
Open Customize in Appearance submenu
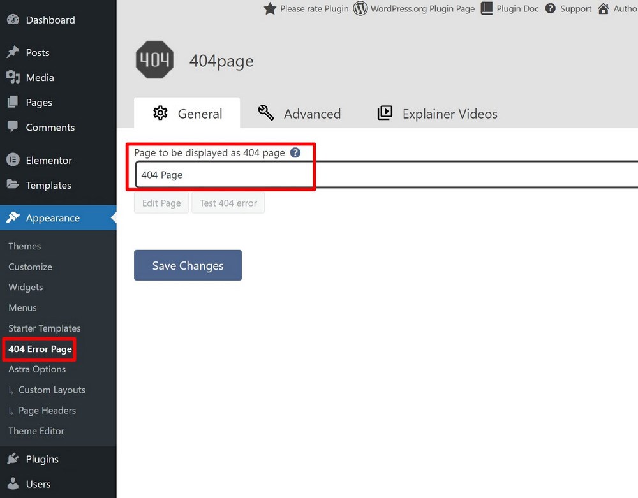pos(31,267)
